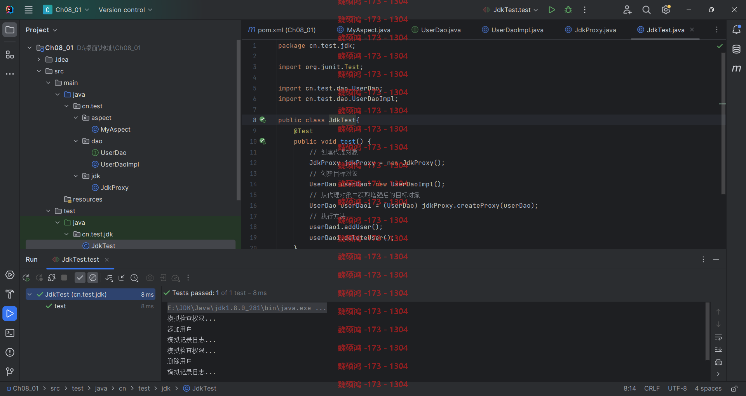The height and width of the screenshot is (396, 746).
Task: Open Ch08_01 project dropdown
Action: (x=66, y=10)
